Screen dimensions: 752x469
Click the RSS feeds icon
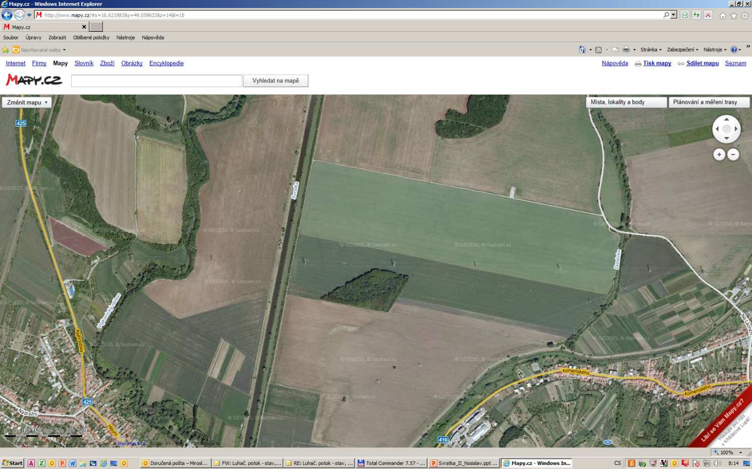[599, 50]
